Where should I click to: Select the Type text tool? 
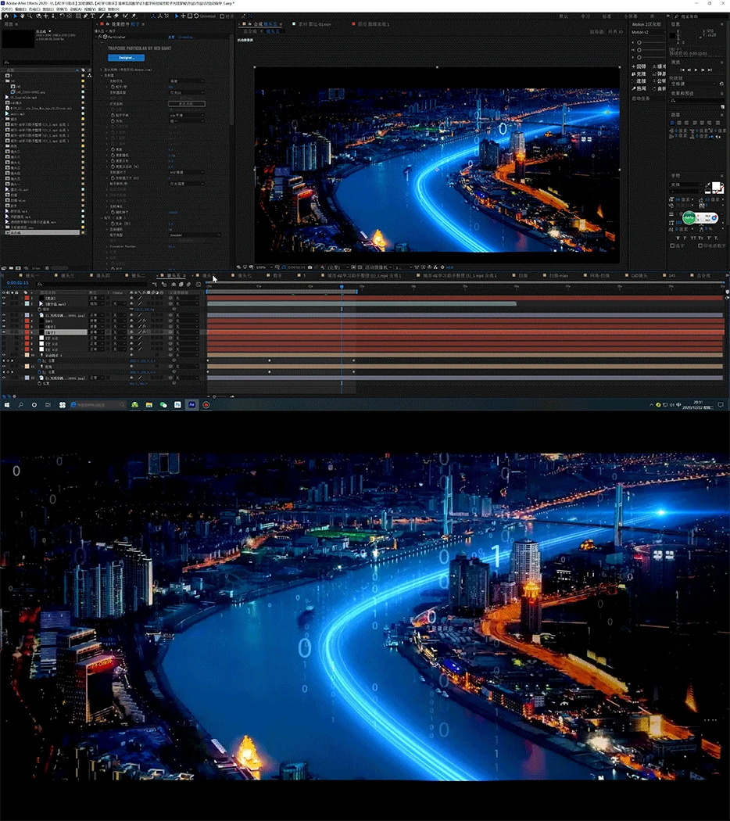(x=93, y=16)
